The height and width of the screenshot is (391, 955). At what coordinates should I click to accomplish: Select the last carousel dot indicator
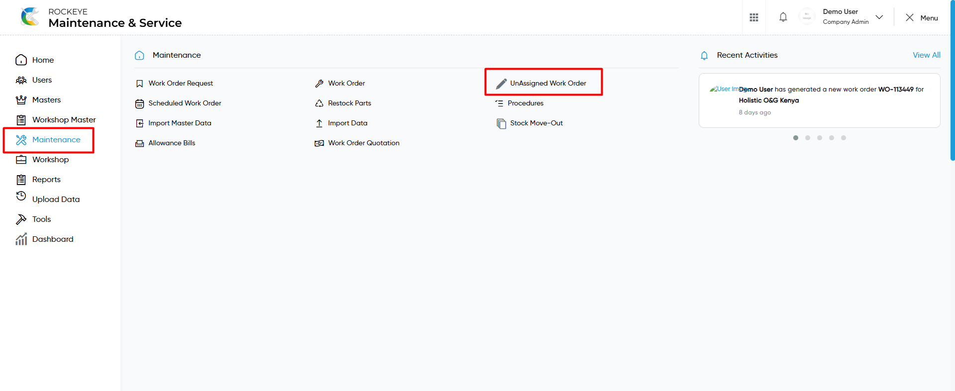[x=844, y=138]
